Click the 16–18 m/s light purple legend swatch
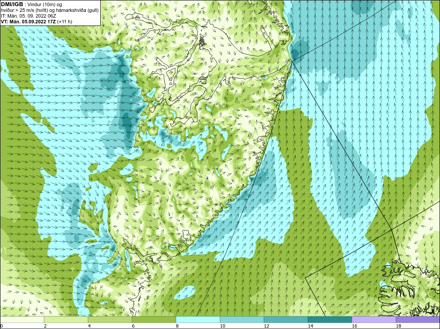 (374, 319)
